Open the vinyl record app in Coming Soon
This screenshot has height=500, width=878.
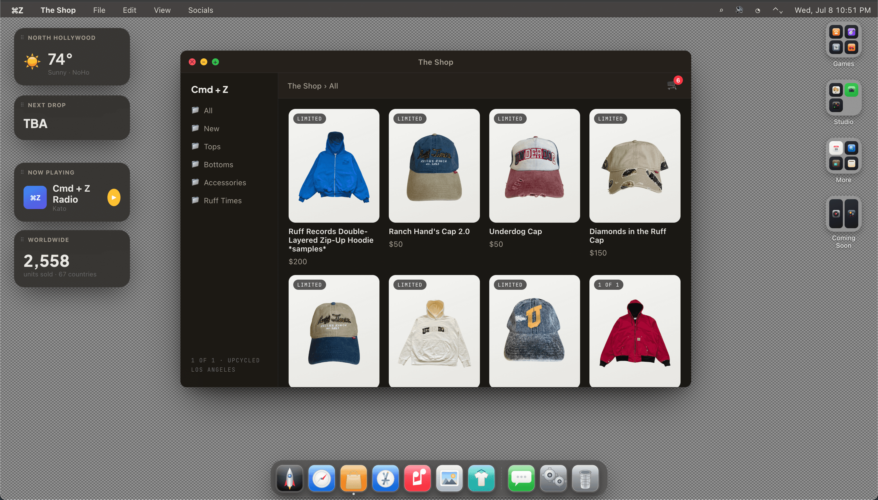tap(836, 214)
